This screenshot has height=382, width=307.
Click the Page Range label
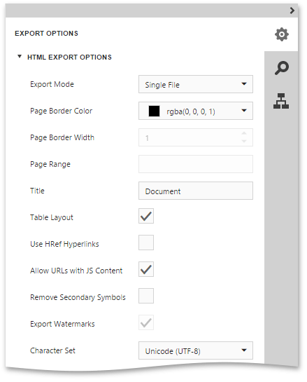pos(50,164)
